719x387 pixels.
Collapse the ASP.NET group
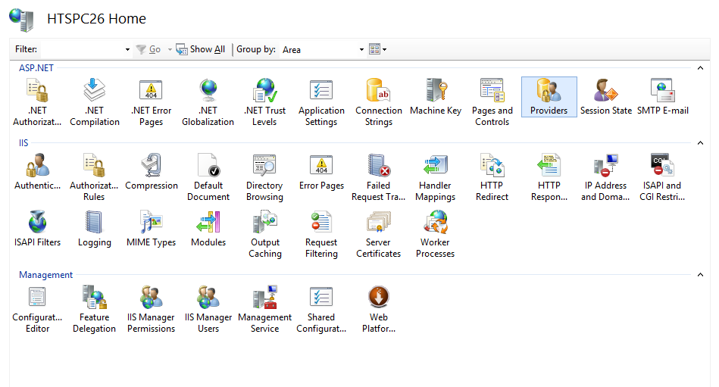coord(700,68)
